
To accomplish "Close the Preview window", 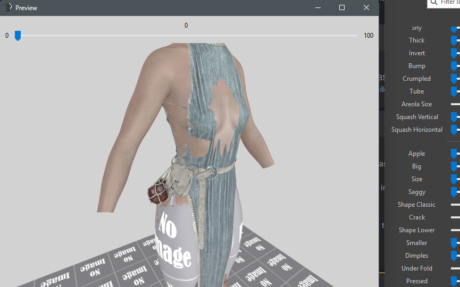I will pos(366,7).
